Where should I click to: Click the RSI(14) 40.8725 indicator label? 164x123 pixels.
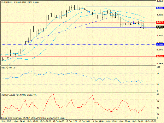click(x=9, y=67)
